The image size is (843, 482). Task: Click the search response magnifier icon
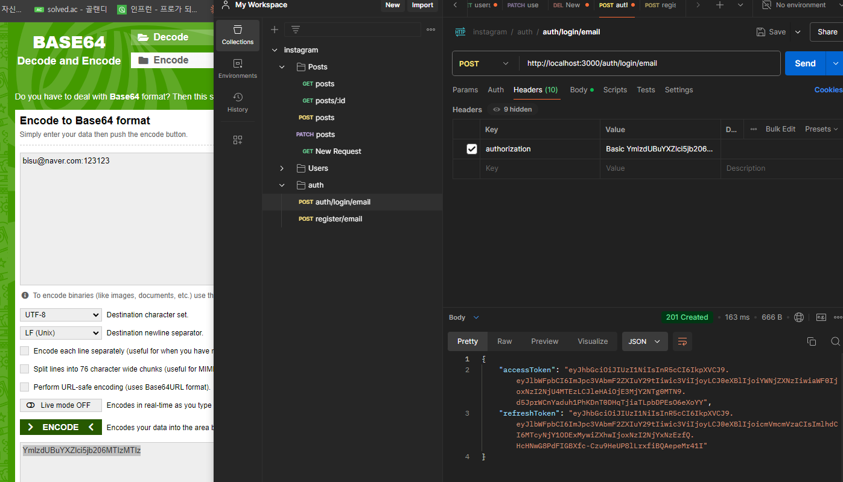click(835, 341)
